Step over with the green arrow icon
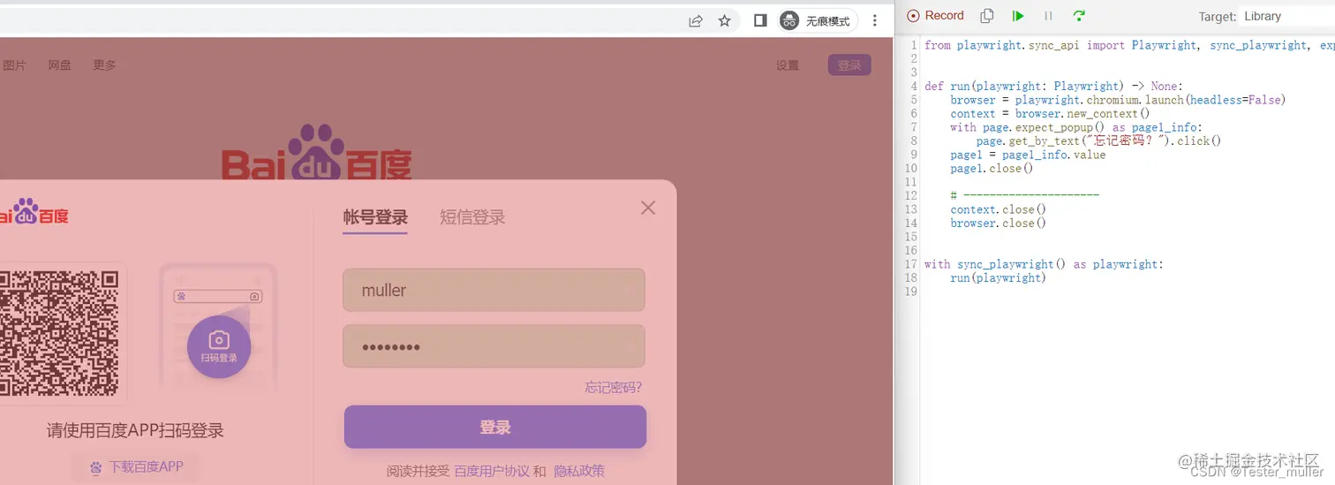This screenshot has height=485, width=1335. (1078, 16)
